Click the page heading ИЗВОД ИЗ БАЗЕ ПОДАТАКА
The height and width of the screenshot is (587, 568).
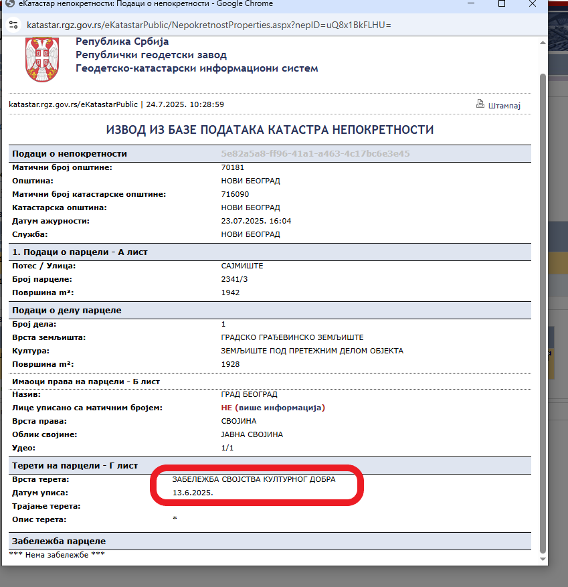(270, 130)
